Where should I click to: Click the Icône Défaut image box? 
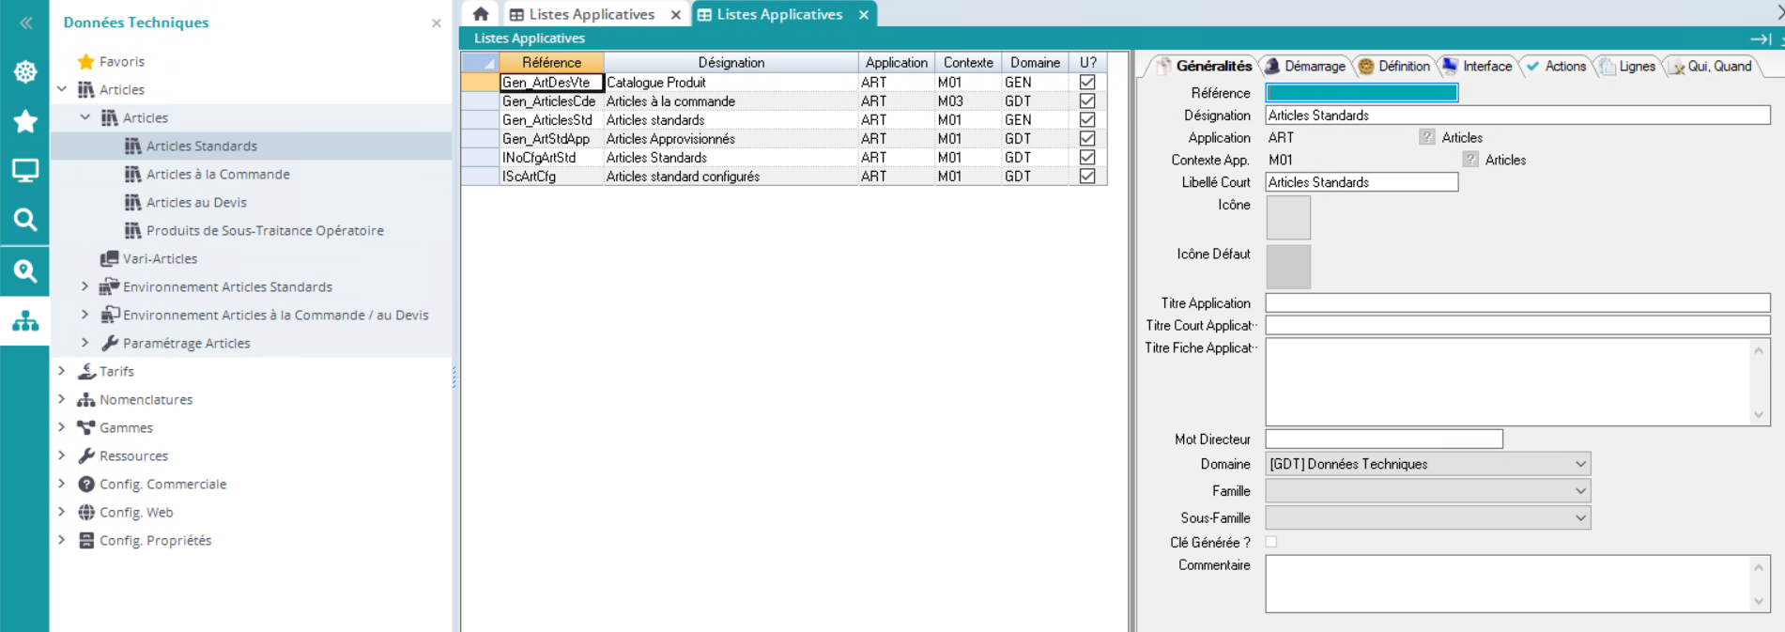(1288, 267)
